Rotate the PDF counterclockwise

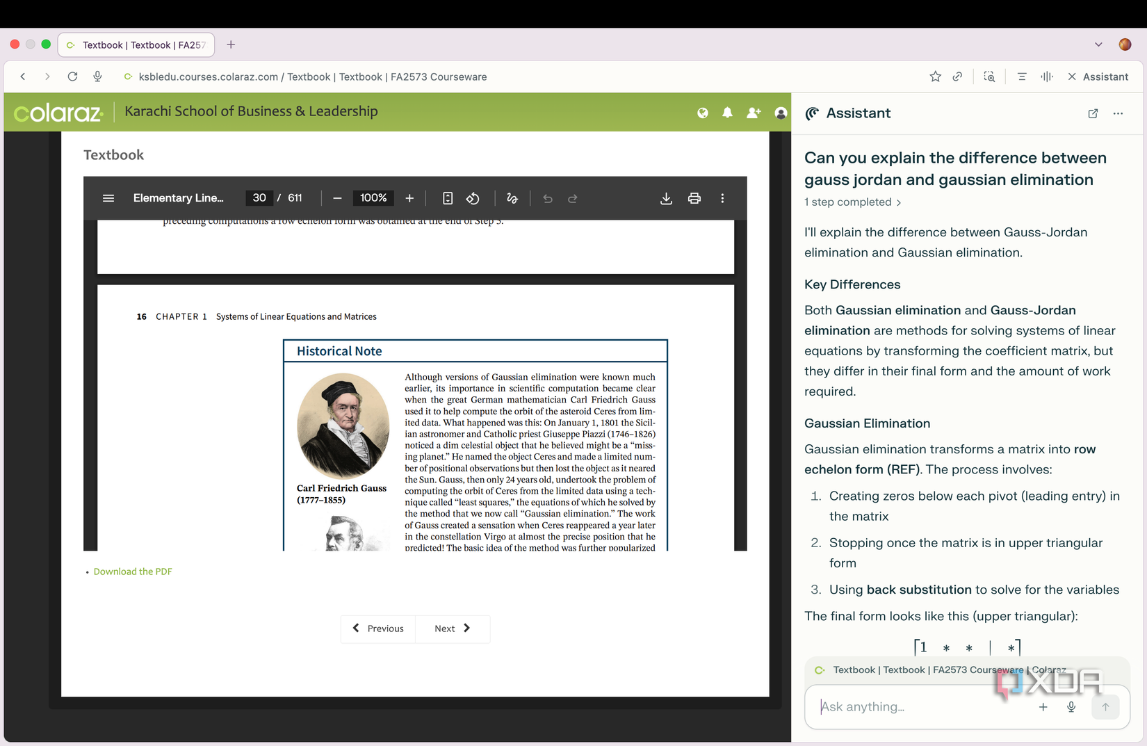click(473, 198)
